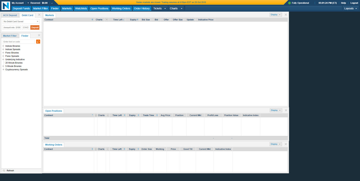
Task: Close the Debit Card deposit panel
Action: [39, 15]
